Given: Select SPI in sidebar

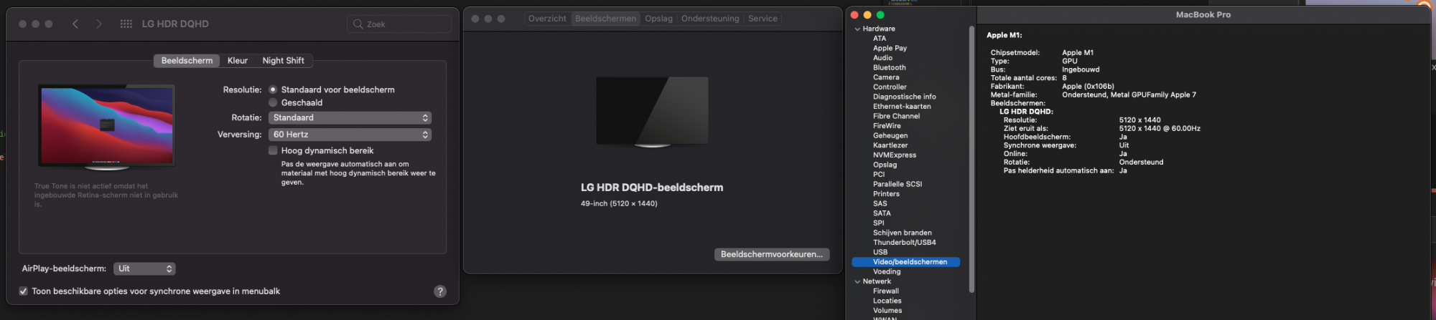Looking at the screenshot, I should 878,223.
